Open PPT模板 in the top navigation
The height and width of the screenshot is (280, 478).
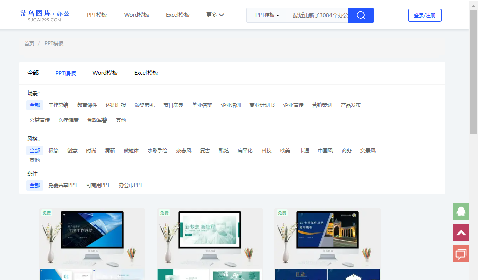[x=97, y=15]
